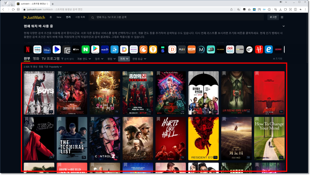This screenshot has height=175, width=310.
Task: Expand the 평점 filter dropdown
Action: coord(111,59)
